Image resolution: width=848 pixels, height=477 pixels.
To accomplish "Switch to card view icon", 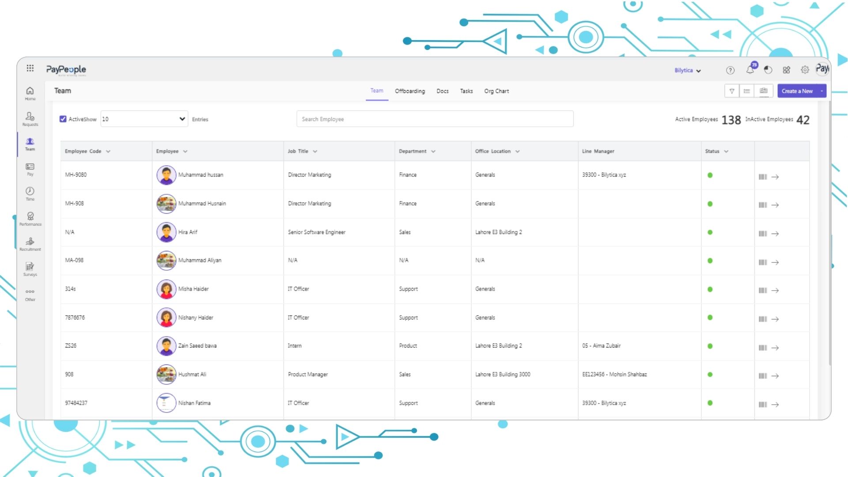I will click(764, 91).
